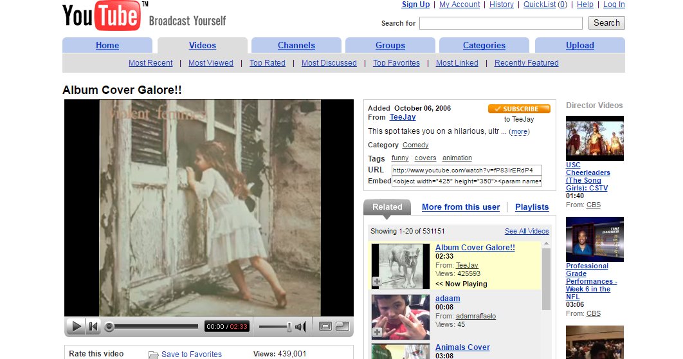Open the adaam video title link
The image size is (683, 359).
click(x=448, y=299)
